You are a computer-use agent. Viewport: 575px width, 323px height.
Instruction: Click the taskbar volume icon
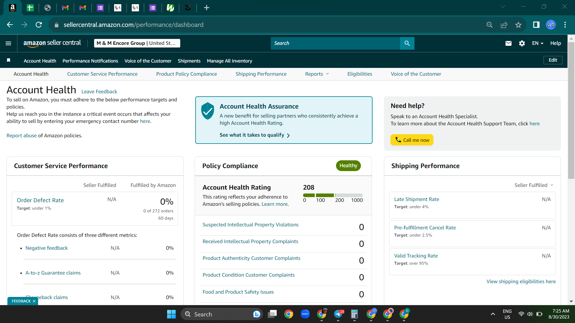click(530, 314)
